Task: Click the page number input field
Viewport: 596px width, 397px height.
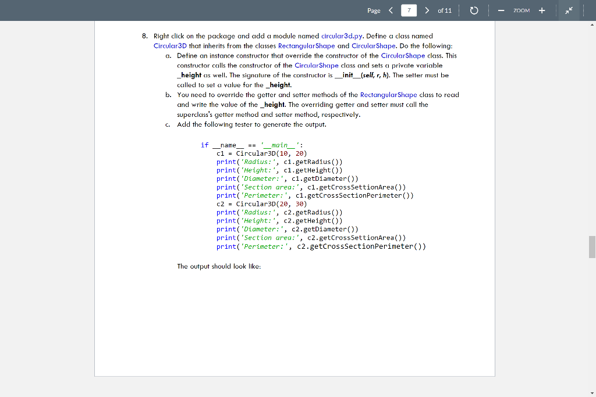Action: pos(409,10)
